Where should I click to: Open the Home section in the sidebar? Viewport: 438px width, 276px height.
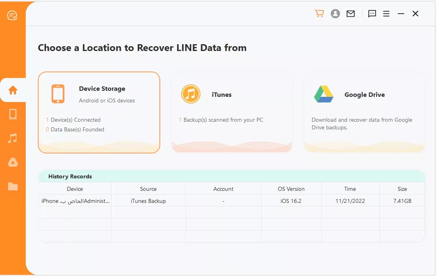pos(12,90)
